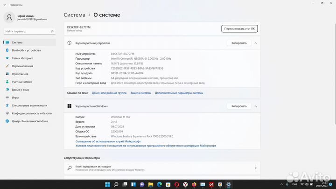Select Bluetooth и устройства in sidebar
The height and width of the screenshot is (189, 336).
click(26, 50)
